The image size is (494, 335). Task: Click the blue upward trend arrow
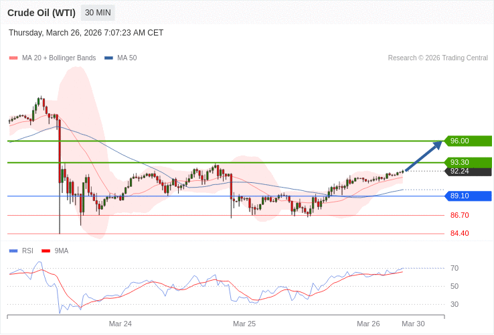[424, 156]
